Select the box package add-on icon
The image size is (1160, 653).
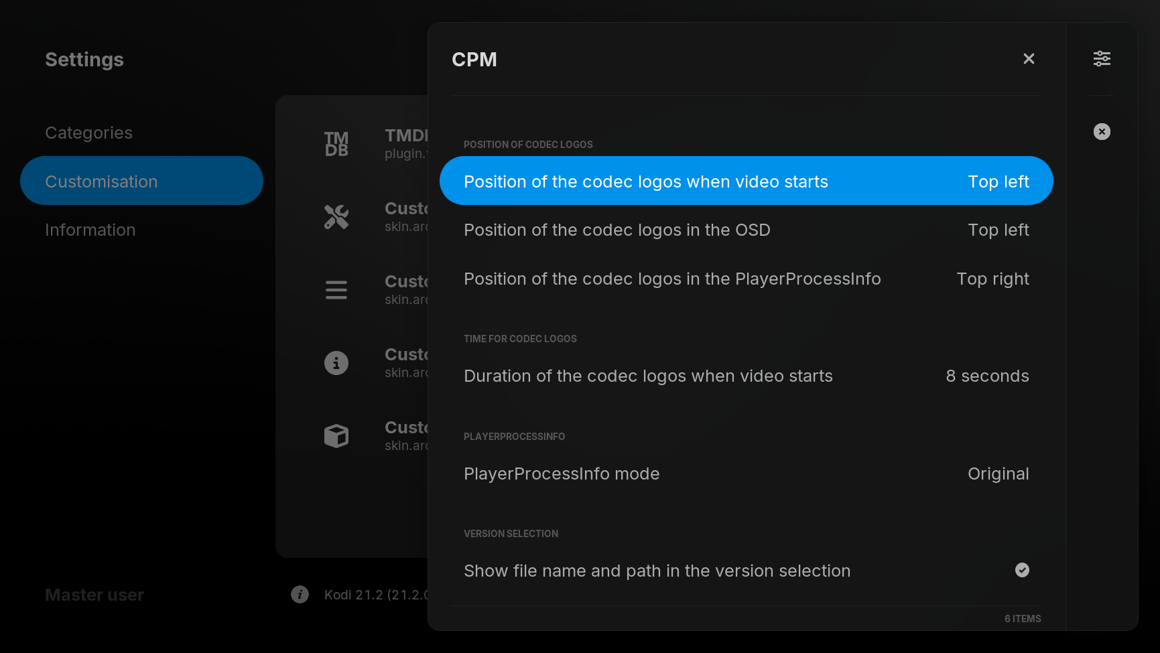pyautogui.click(x=336, y=436)
